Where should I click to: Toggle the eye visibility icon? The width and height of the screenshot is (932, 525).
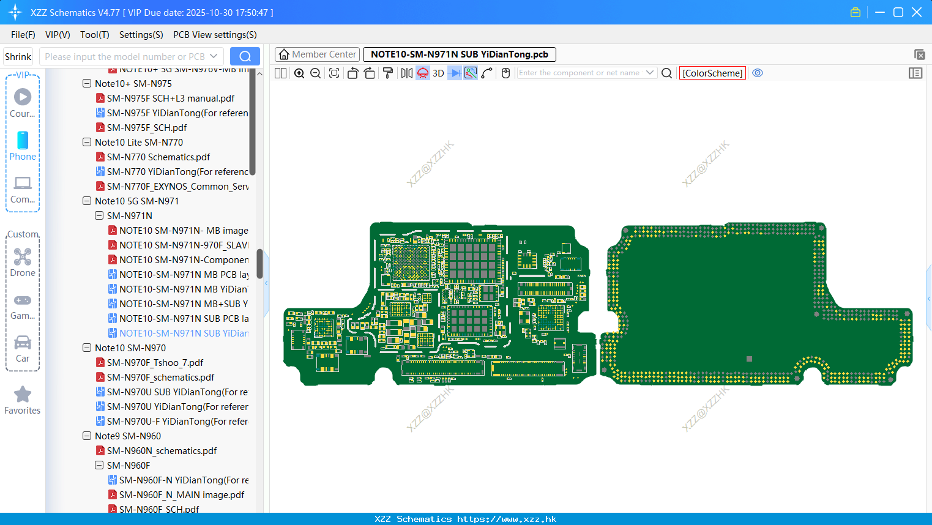coord(758,73)
